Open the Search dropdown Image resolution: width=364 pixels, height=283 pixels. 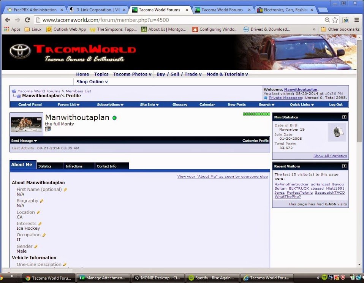coord(266,105)
